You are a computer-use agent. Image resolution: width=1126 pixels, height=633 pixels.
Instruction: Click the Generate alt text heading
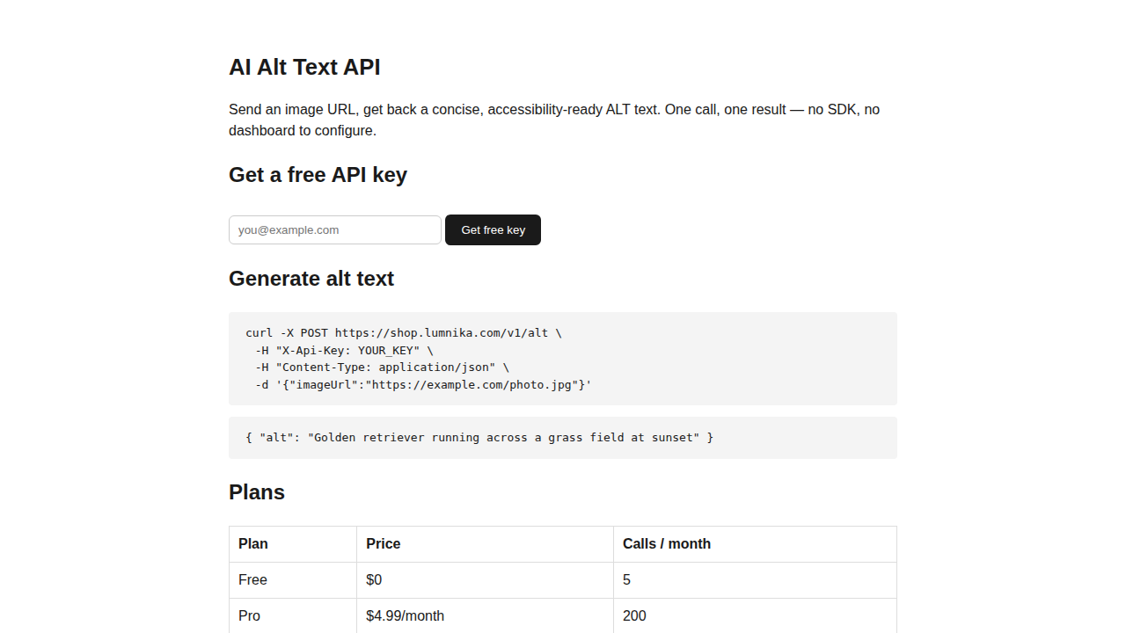tap(311, 279)
